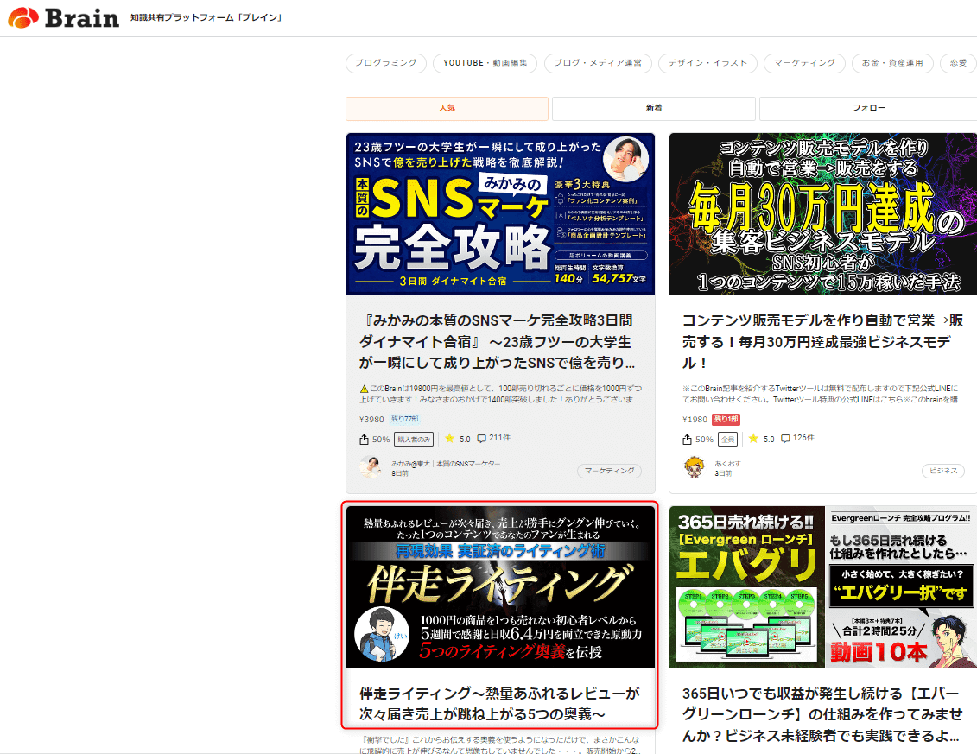Open the SNSマーケ完全攻略 thumbnail

point(500,213)
